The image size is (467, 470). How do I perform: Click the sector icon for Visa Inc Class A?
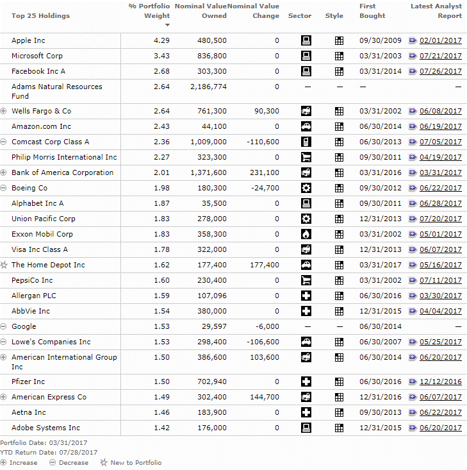[306, 249]
